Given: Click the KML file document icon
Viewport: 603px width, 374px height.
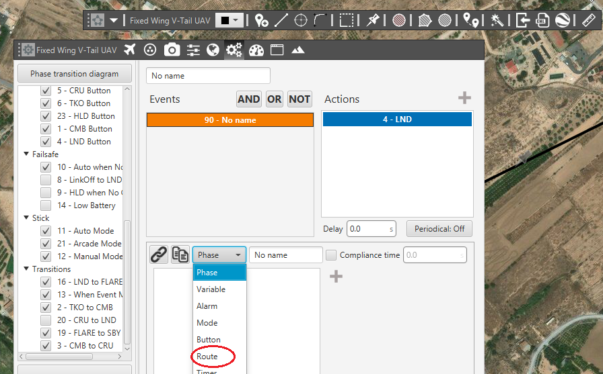Looking at the screenshot, I should [542, 20].
